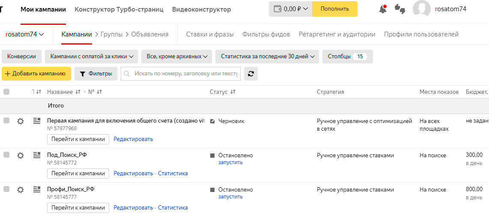489x222 pixels.
Task: Expand 'Все, кроме архивных' filter dropdown
Action: coord(176,57)
